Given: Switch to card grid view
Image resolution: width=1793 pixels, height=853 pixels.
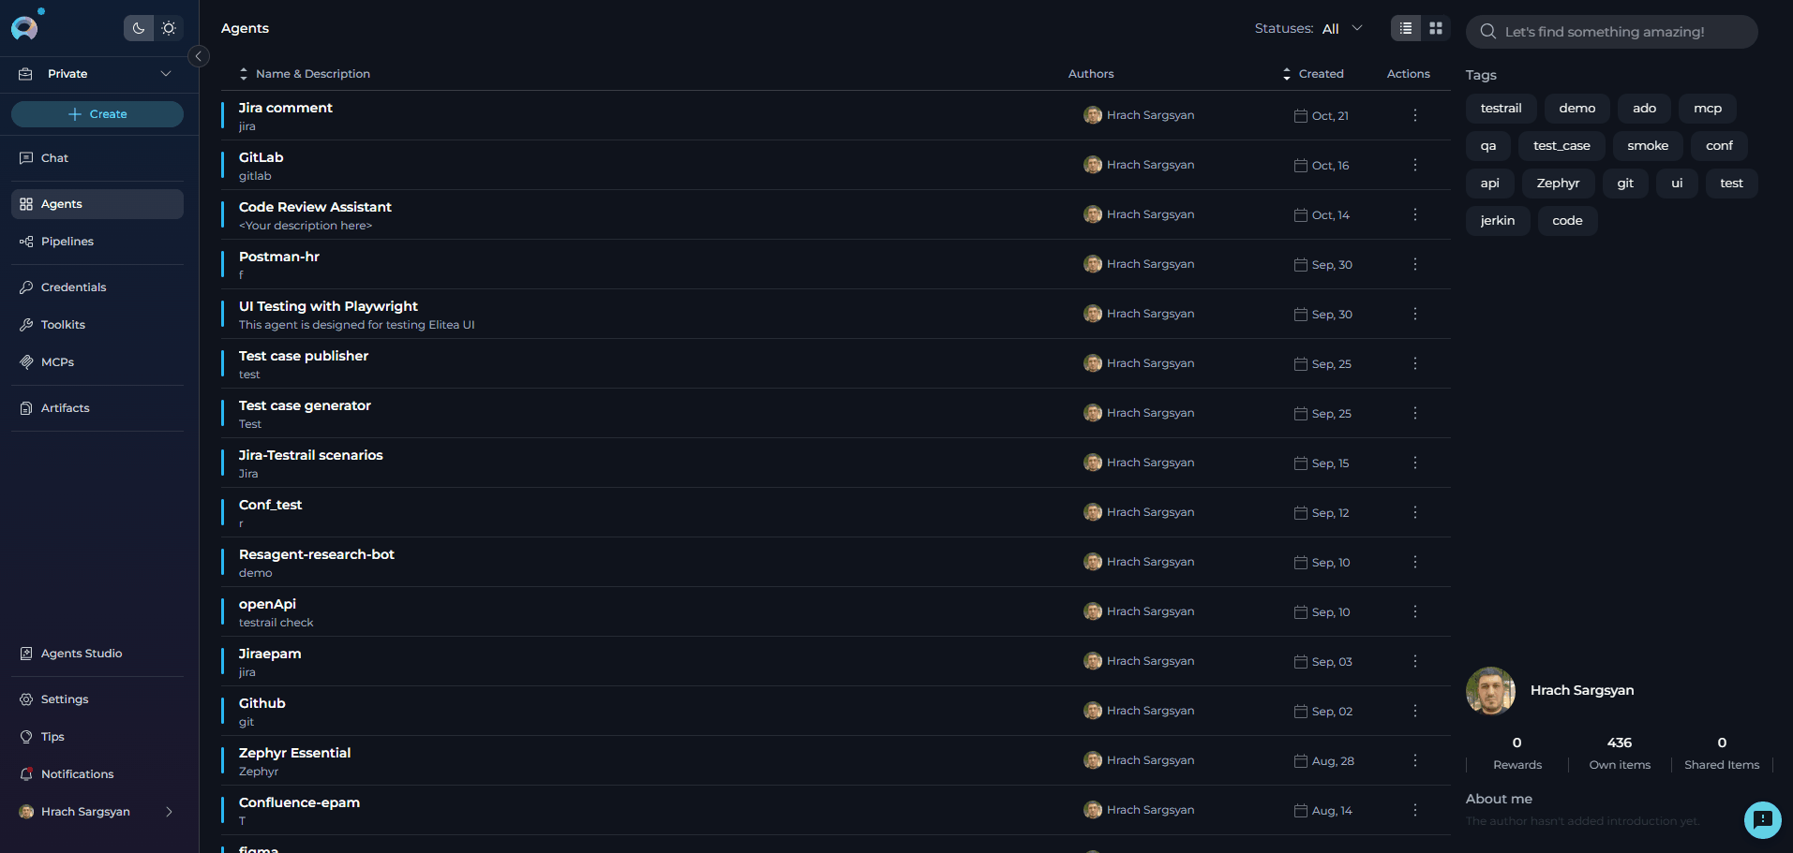Looking at the screenshot, I should pos(1436,28).
